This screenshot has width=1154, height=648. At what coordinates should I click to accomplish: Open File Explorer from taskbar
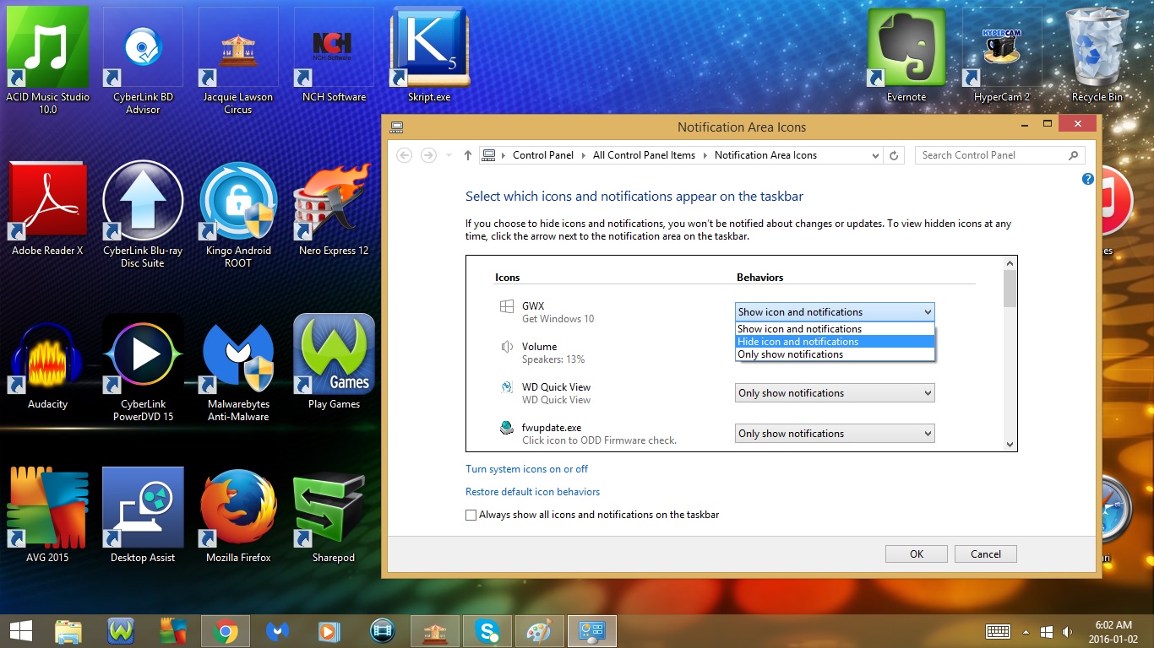[x=68, y=631]
